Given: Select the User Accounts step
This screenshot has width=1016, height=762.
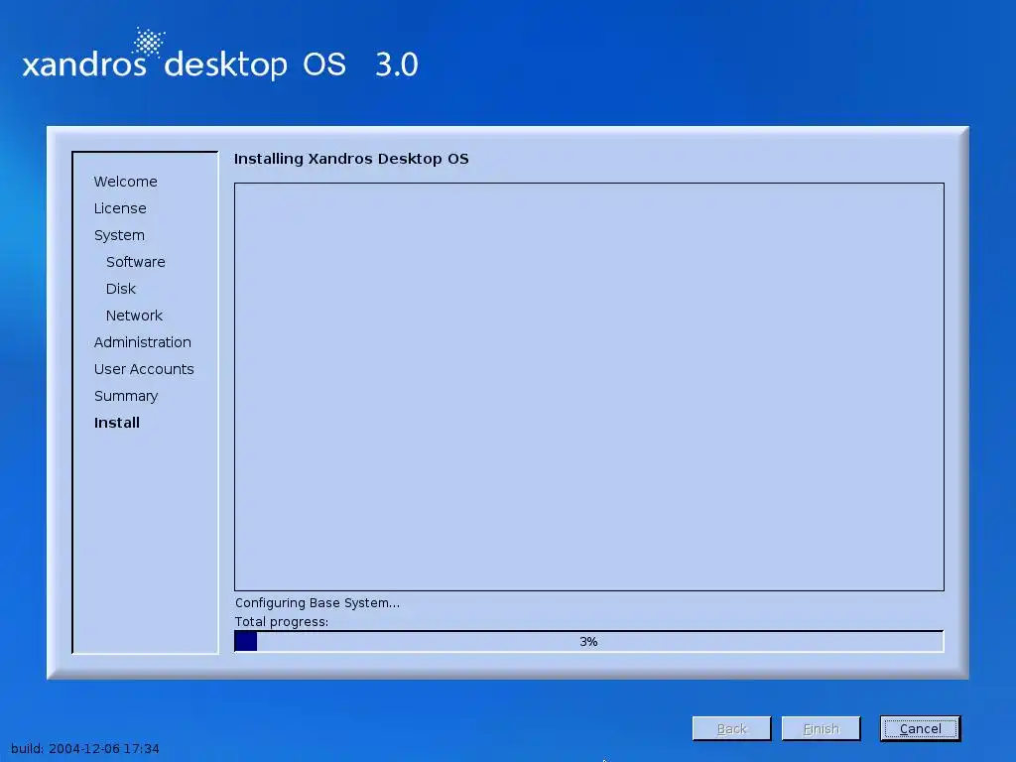Looking at the screenshot, I should (144, 369).
